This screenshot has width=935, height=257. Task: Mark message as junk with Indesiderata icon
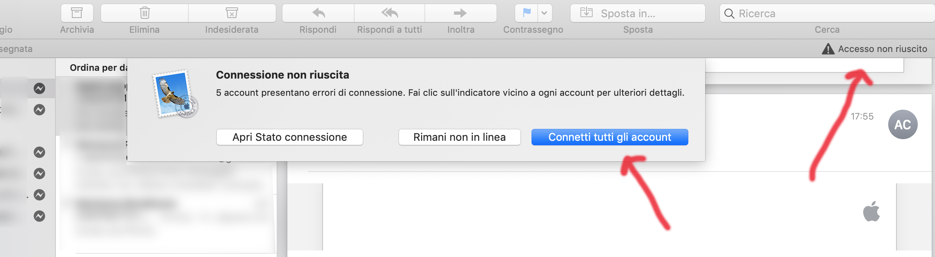click(232, 13)
